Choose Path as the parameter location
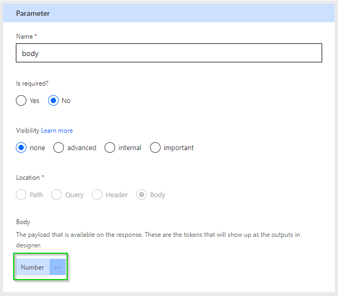338x296 pixels. coord(21,195)
